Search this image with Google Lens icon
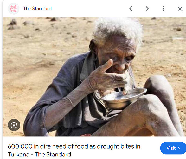This screenshot has height=159, width=186. point(14,125)
